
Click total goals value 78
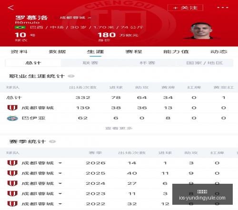(x=116, y=97)
